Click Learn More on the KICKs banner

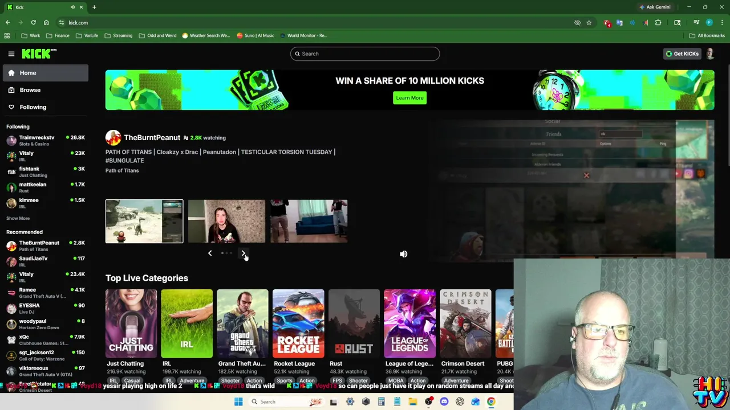point(409,98)
